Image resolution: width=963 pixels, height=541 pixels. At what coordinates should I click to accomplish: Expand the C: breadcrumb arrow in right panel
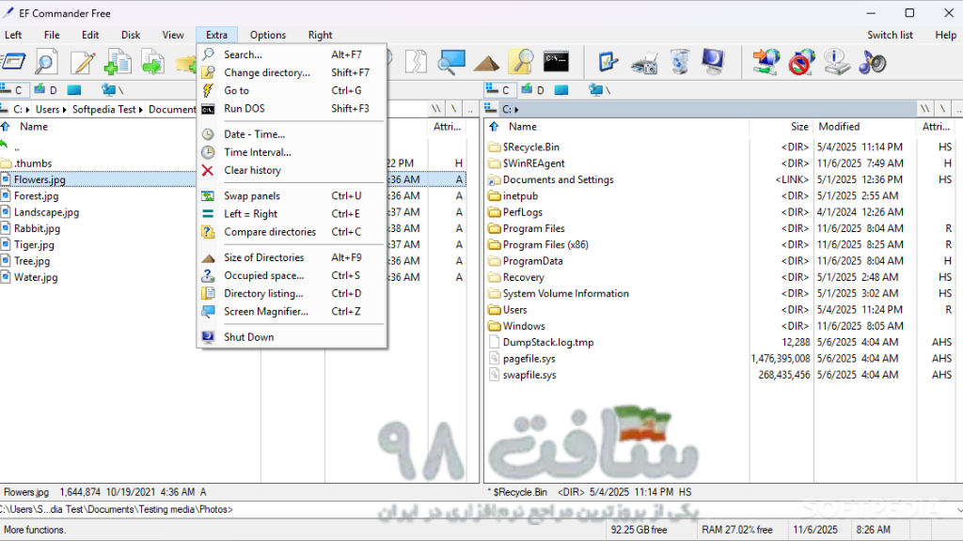coord(516,109)
